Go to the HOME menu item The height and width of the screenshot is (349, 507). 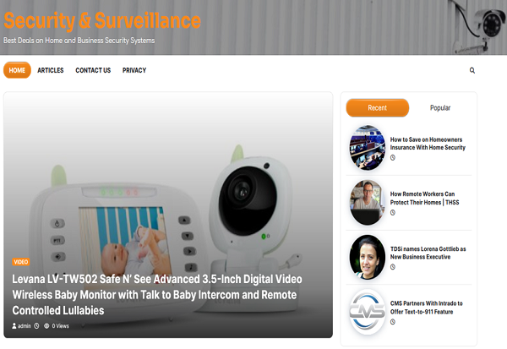coord(17,70)
